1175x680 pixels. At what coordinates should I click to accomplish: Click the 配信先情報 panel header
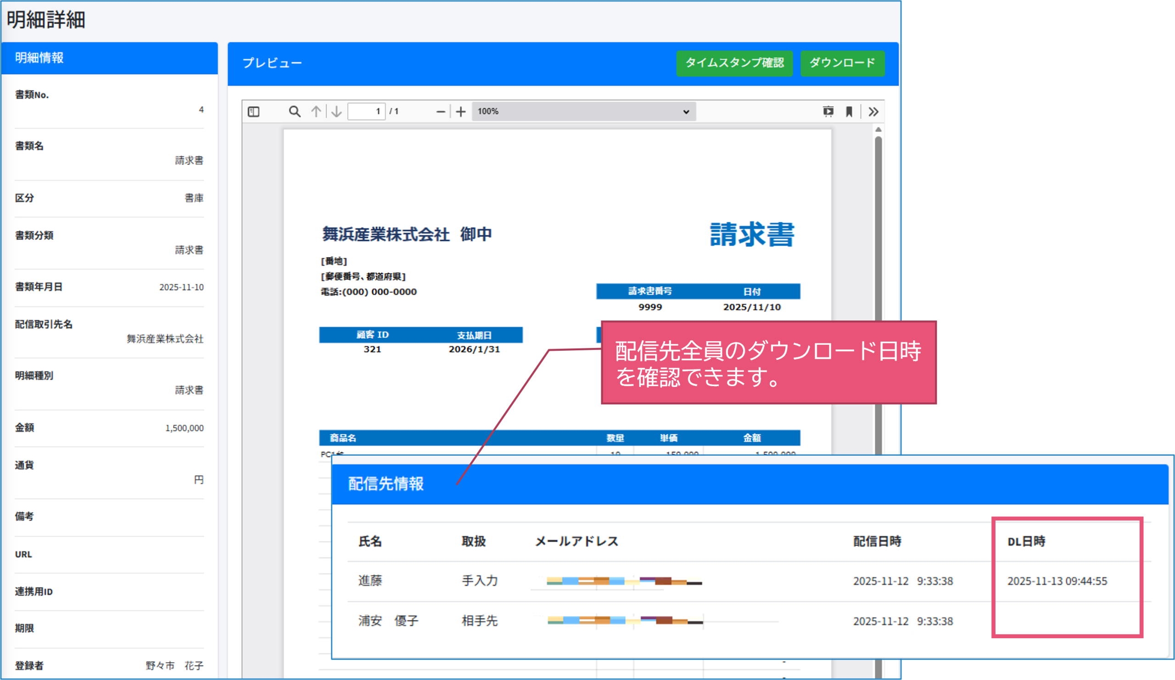tap(386, 484)
